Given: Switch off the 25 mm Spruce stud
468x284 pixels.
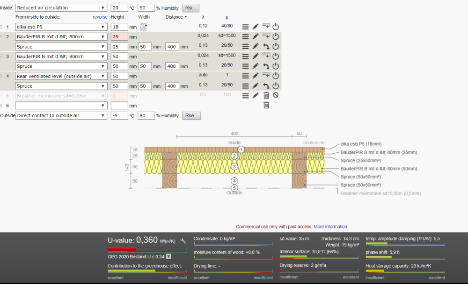Looking at the screenshot, I should (276, 47).
